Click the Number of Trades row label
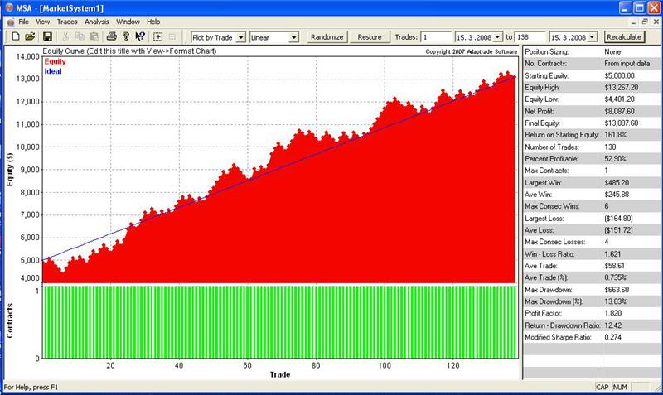 [x=552, y=147]
